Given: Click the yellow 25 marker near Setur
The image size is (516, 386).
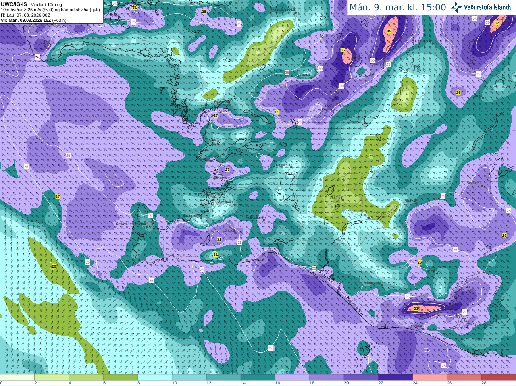Looking at the screenshot, I should click(458, 93).
